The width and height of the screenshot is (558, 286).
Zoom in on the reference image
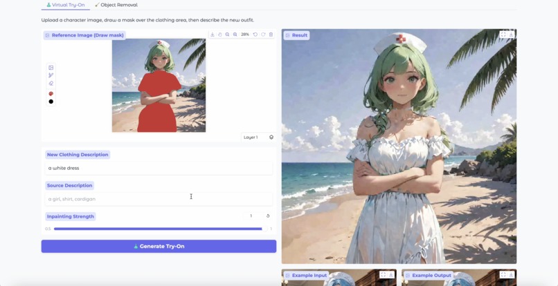(235, 35)
